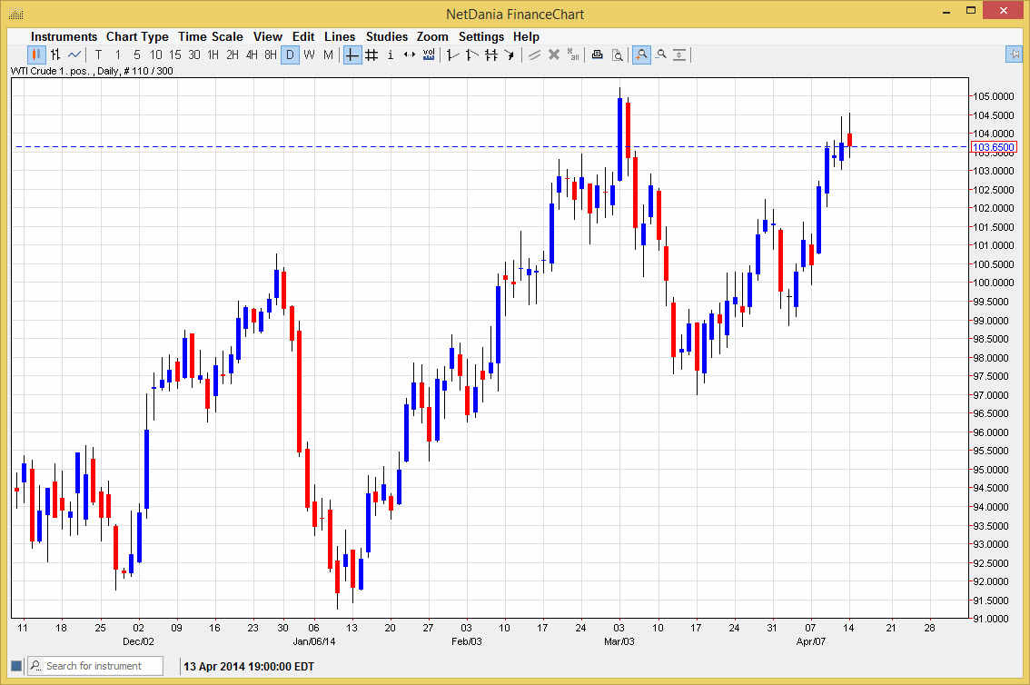
Task: Select the 2H time scale
Action: (233, 55)
